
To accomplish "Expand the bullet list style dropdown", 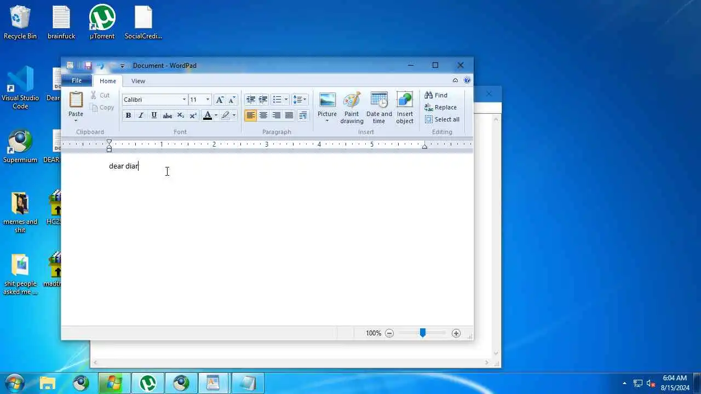I will 286,100.
